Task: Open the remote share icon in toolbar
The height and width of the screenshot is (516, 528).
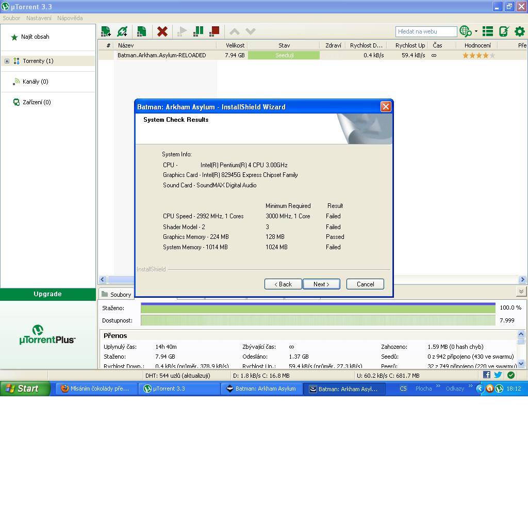Action: point(504,31)
